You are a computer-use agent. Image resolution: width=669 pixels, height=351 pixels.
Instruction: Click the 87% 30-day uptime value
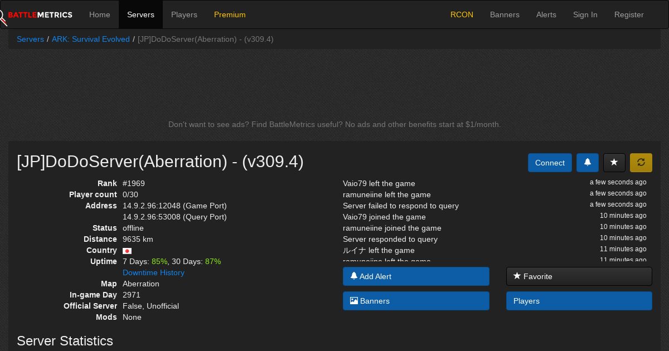click(x=213, y=261)
